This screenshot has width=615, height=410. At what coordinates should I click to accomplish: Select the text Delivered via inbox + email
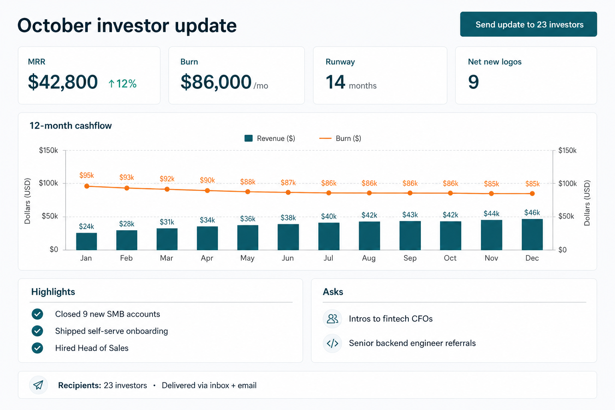click(x=209, y=386)
